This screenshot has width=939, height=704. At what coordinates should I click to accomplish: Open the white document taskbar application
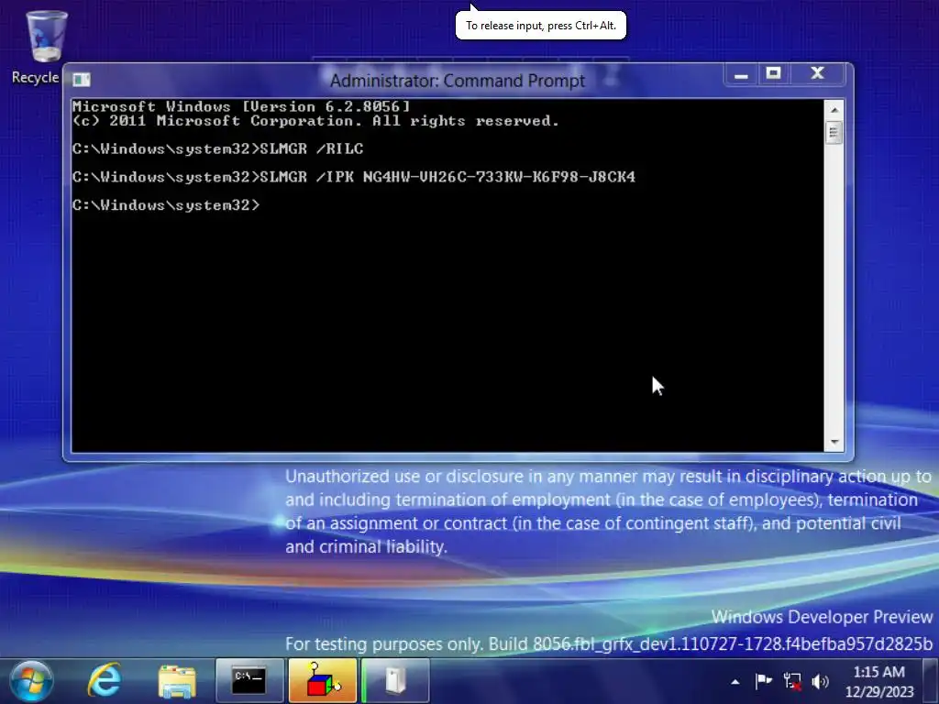coord(395,681)
